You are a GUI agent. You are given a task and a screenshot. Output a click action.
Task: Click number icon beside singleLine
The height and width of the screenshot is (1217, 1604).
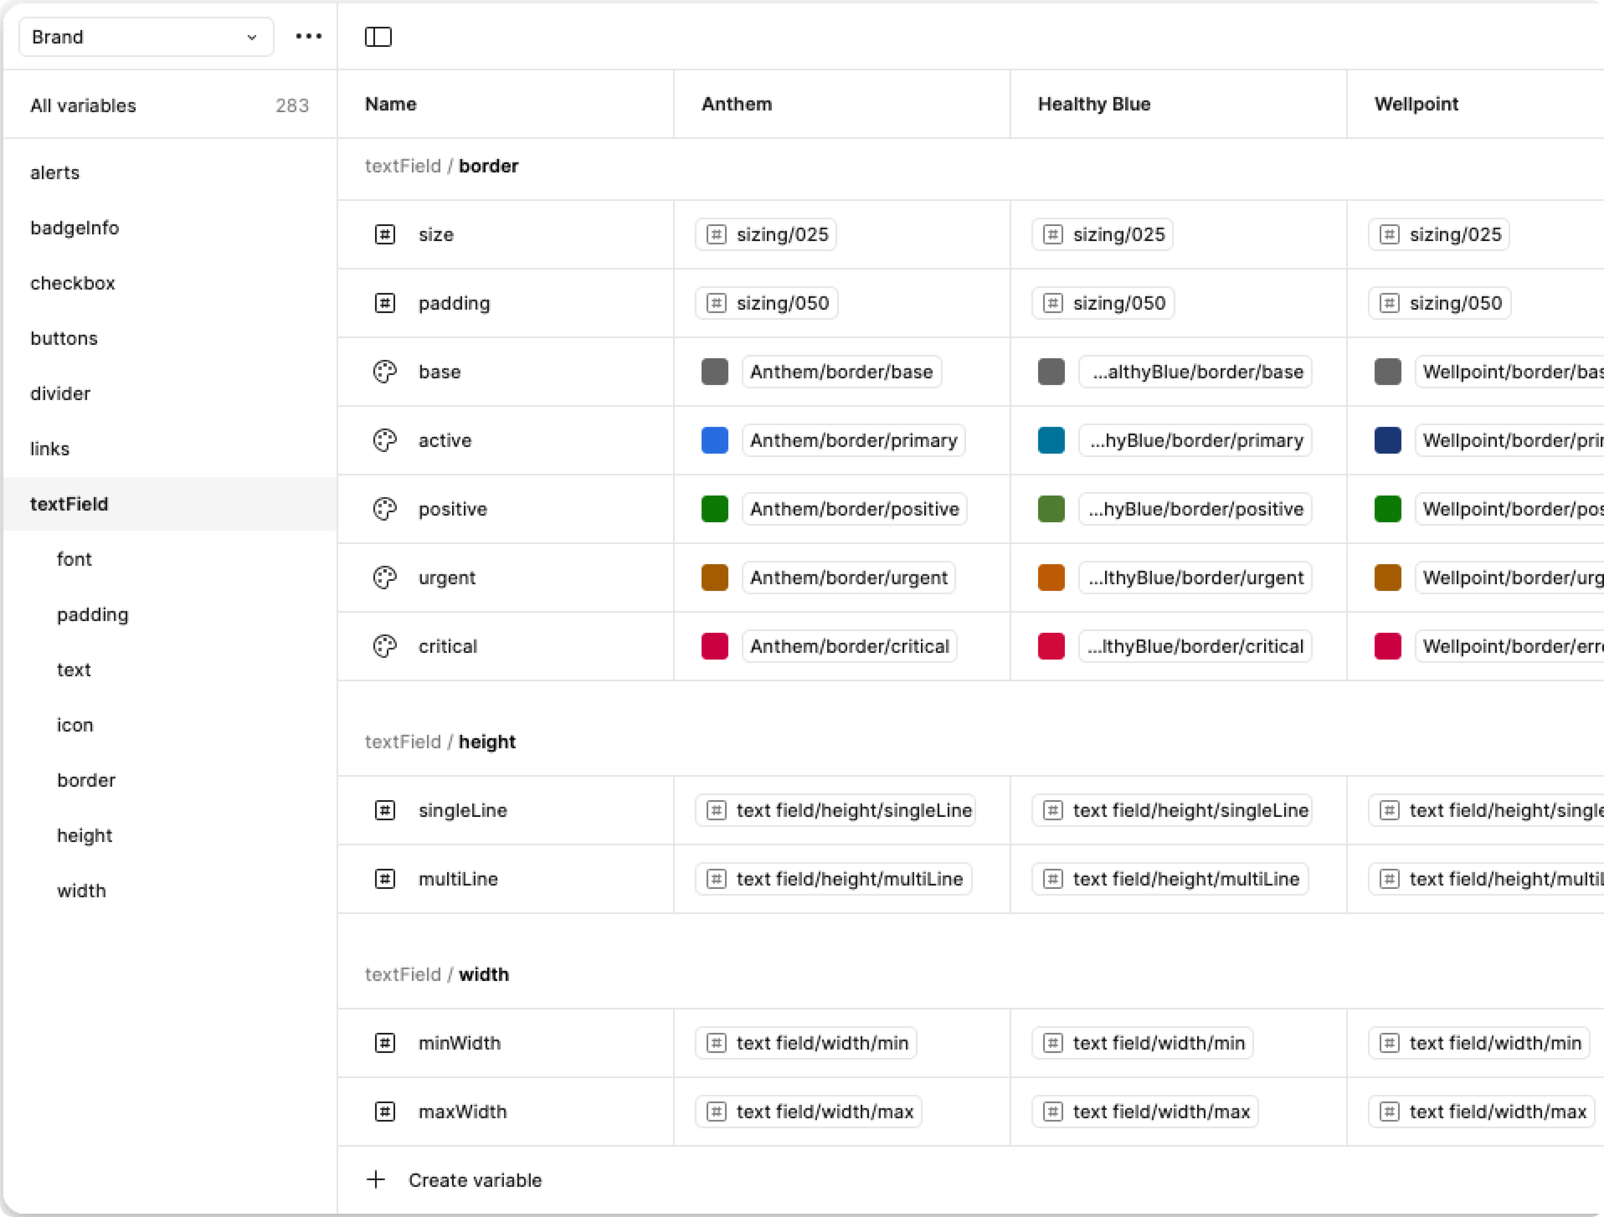385,810
